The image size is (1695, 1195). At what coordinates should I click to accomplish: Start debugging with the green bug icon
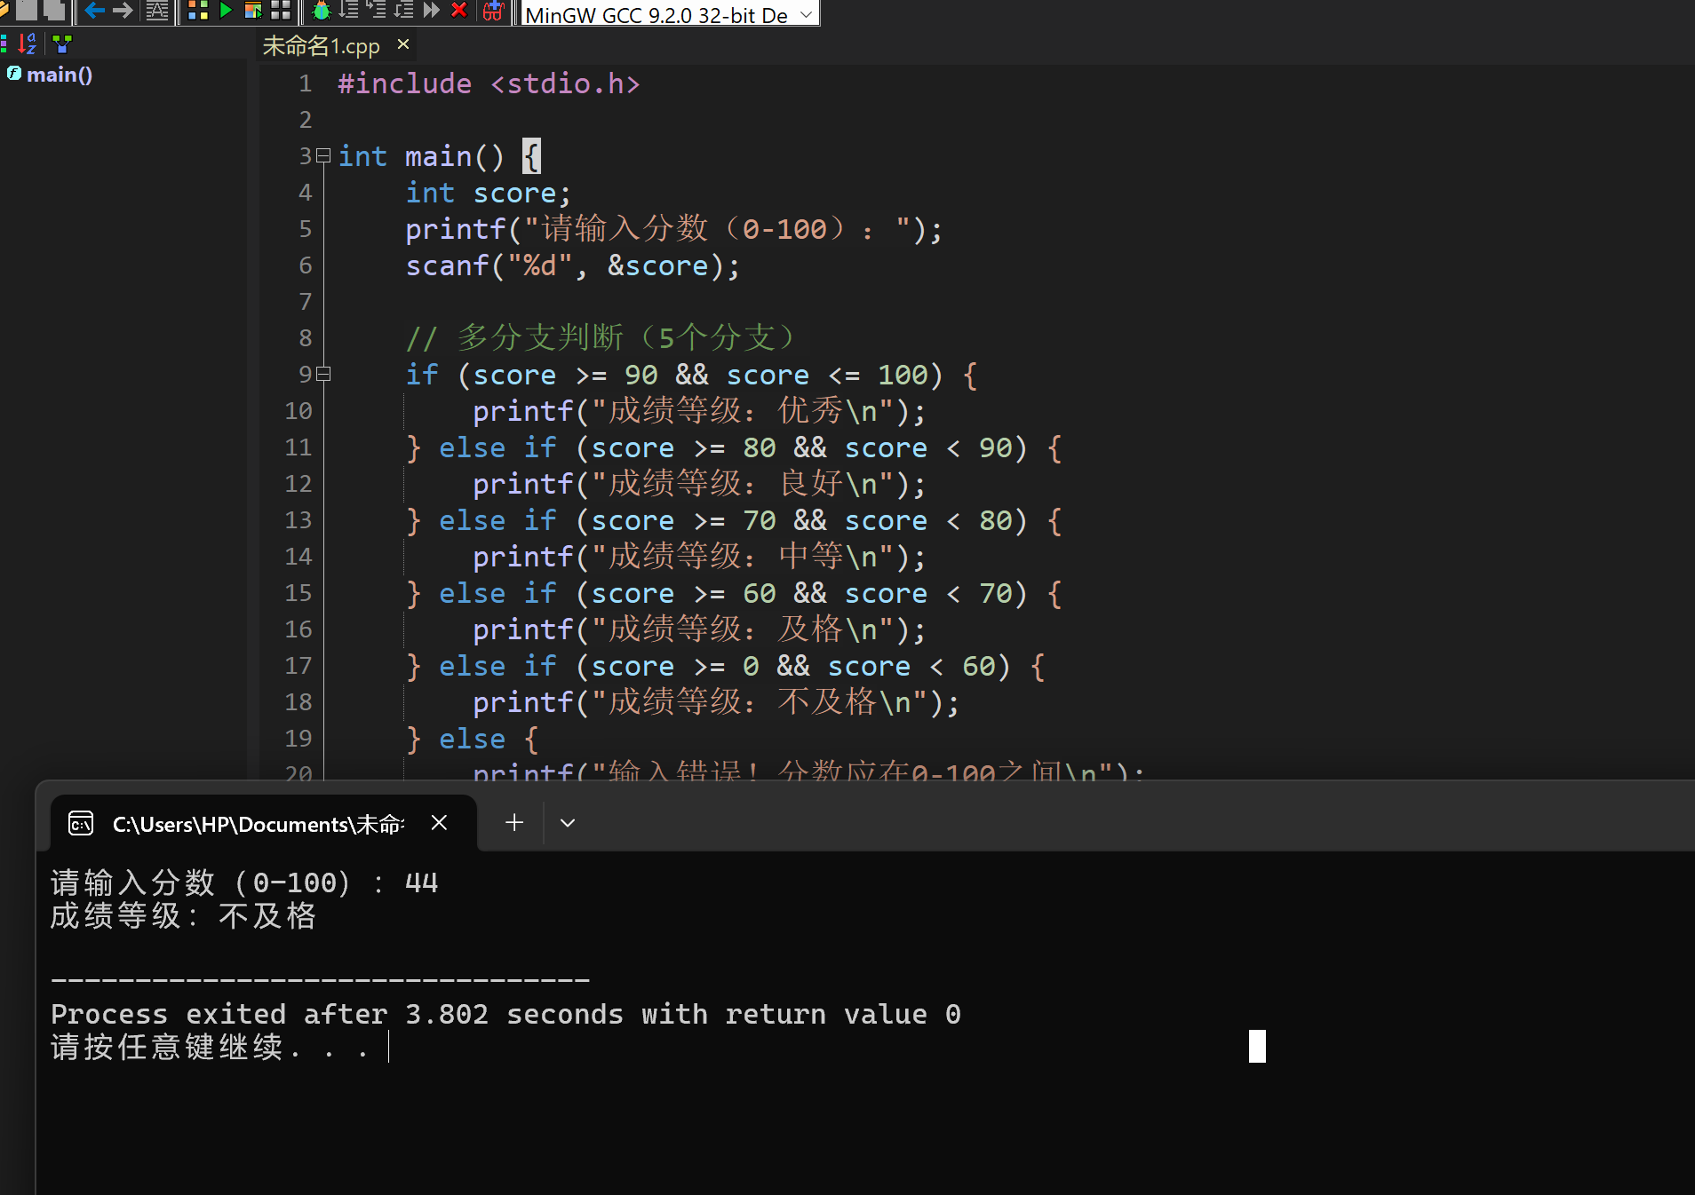[x=322, y=11]
